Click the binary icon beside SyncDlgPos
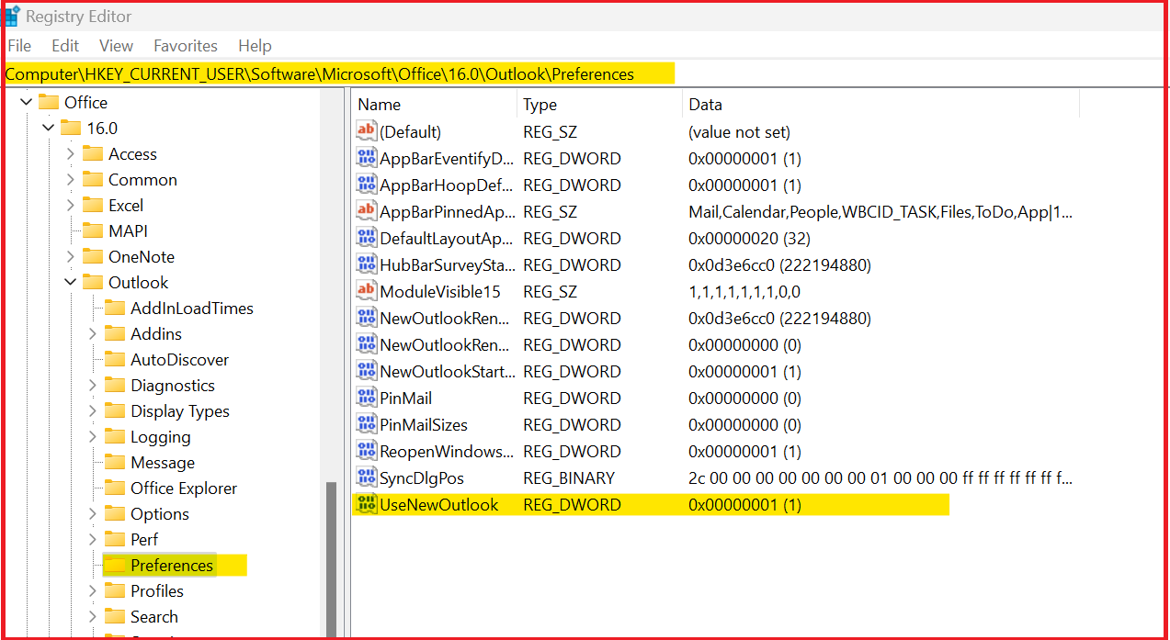Image resolution: width=1170 pixels, height=640 pixels. (366, 477)
